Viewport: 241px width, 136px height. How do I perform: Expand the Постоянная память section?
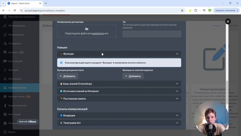point(119,99)
